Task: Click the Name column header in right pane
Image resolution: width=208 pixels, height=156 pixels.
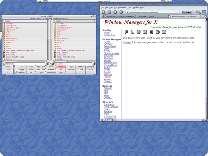Action: click(x=75, y=21)
